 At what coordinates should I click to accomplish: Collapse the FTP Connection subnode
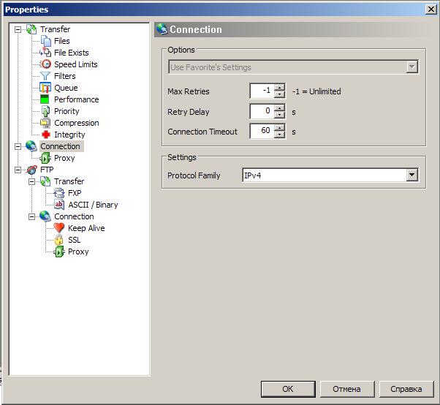[31, 216]
